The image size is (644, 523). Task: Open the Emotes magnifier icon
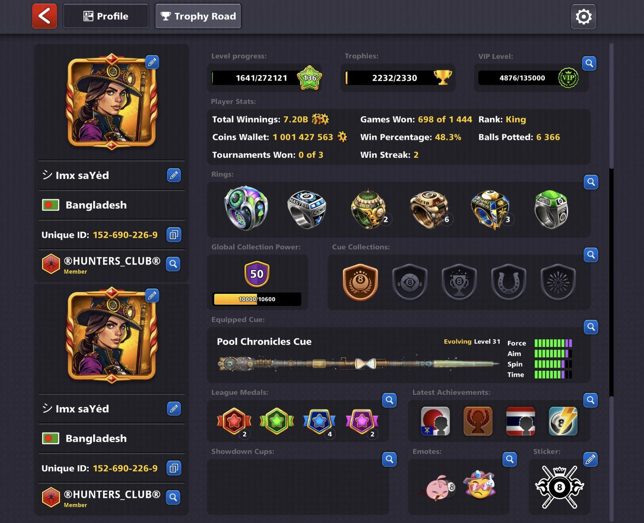click(510, 460)
